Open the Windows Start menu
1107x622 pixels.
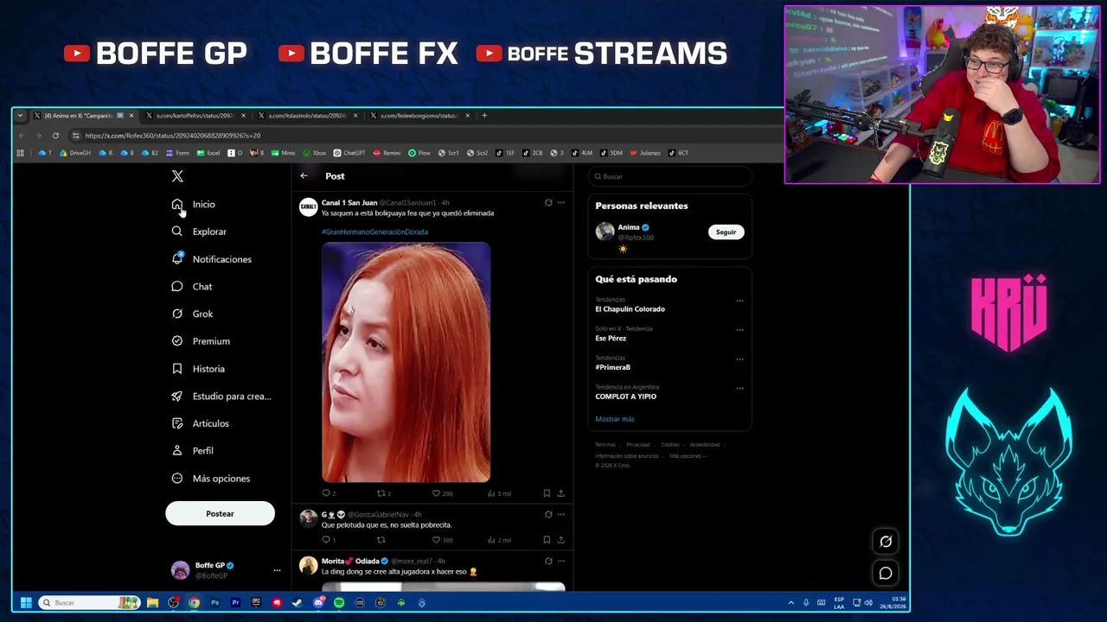(x=26, y=603)
